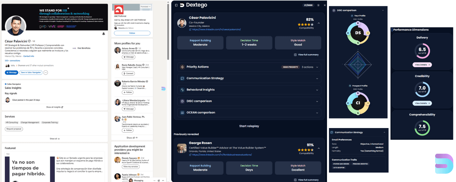Select the Decision Time 1–2 weeks card

[x=249, y=43]
